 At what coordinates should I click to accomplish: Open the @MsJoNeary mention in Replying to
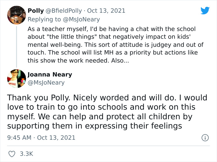pos(82,19)
